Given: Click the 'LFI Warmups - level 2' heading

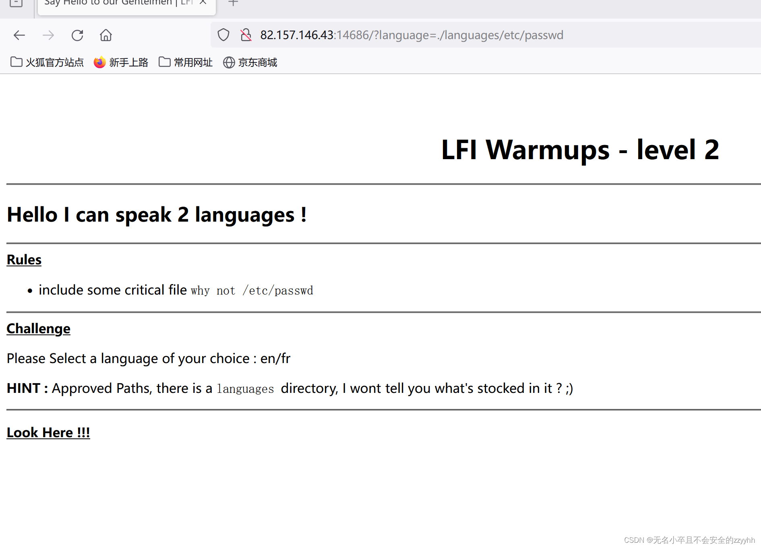Looking at the screenshot, I should [x=580, y=150].
